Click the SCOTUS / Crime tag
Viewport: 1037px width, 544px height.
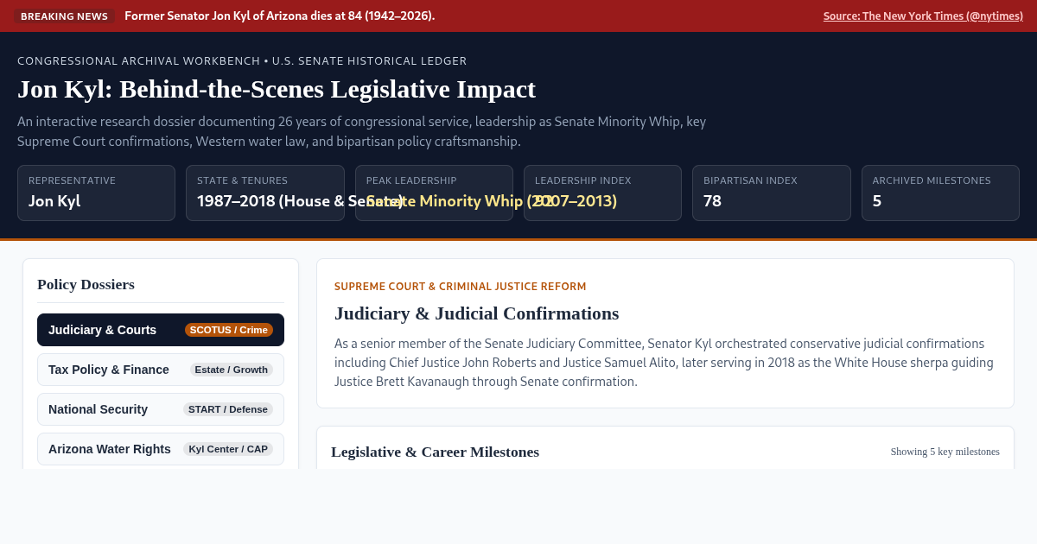point(229,330)
